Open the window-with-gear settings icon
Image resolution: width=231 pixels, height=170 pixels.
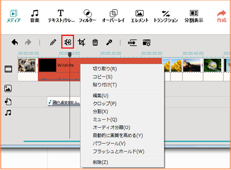tap(147, 43)
